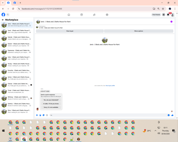Open the Groups icon in top navigation

(x=94, y=15)
